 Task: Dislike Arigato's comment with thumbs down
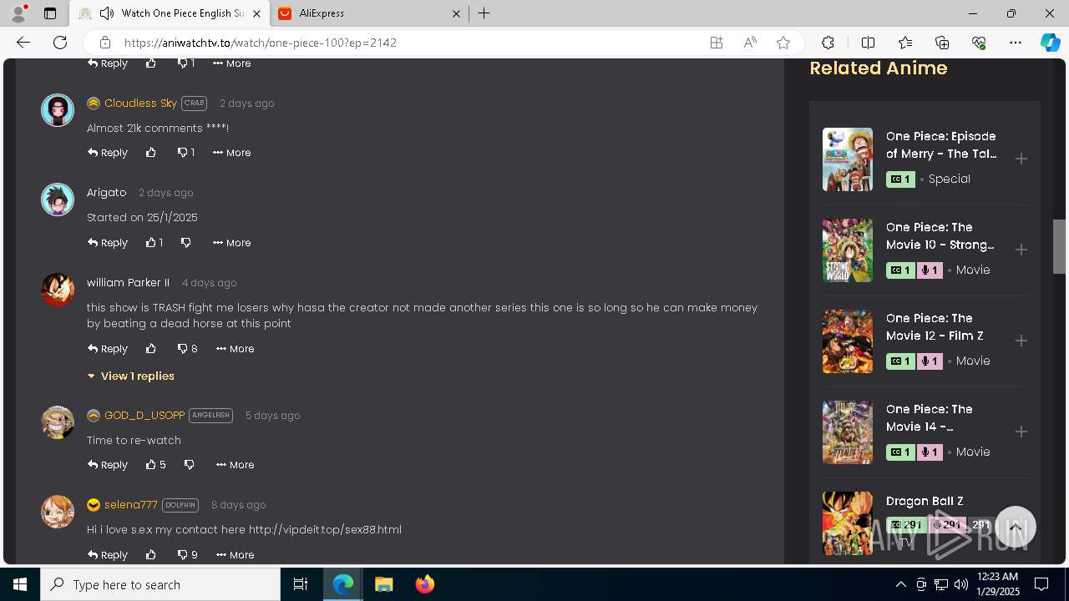tap(185, 243)
